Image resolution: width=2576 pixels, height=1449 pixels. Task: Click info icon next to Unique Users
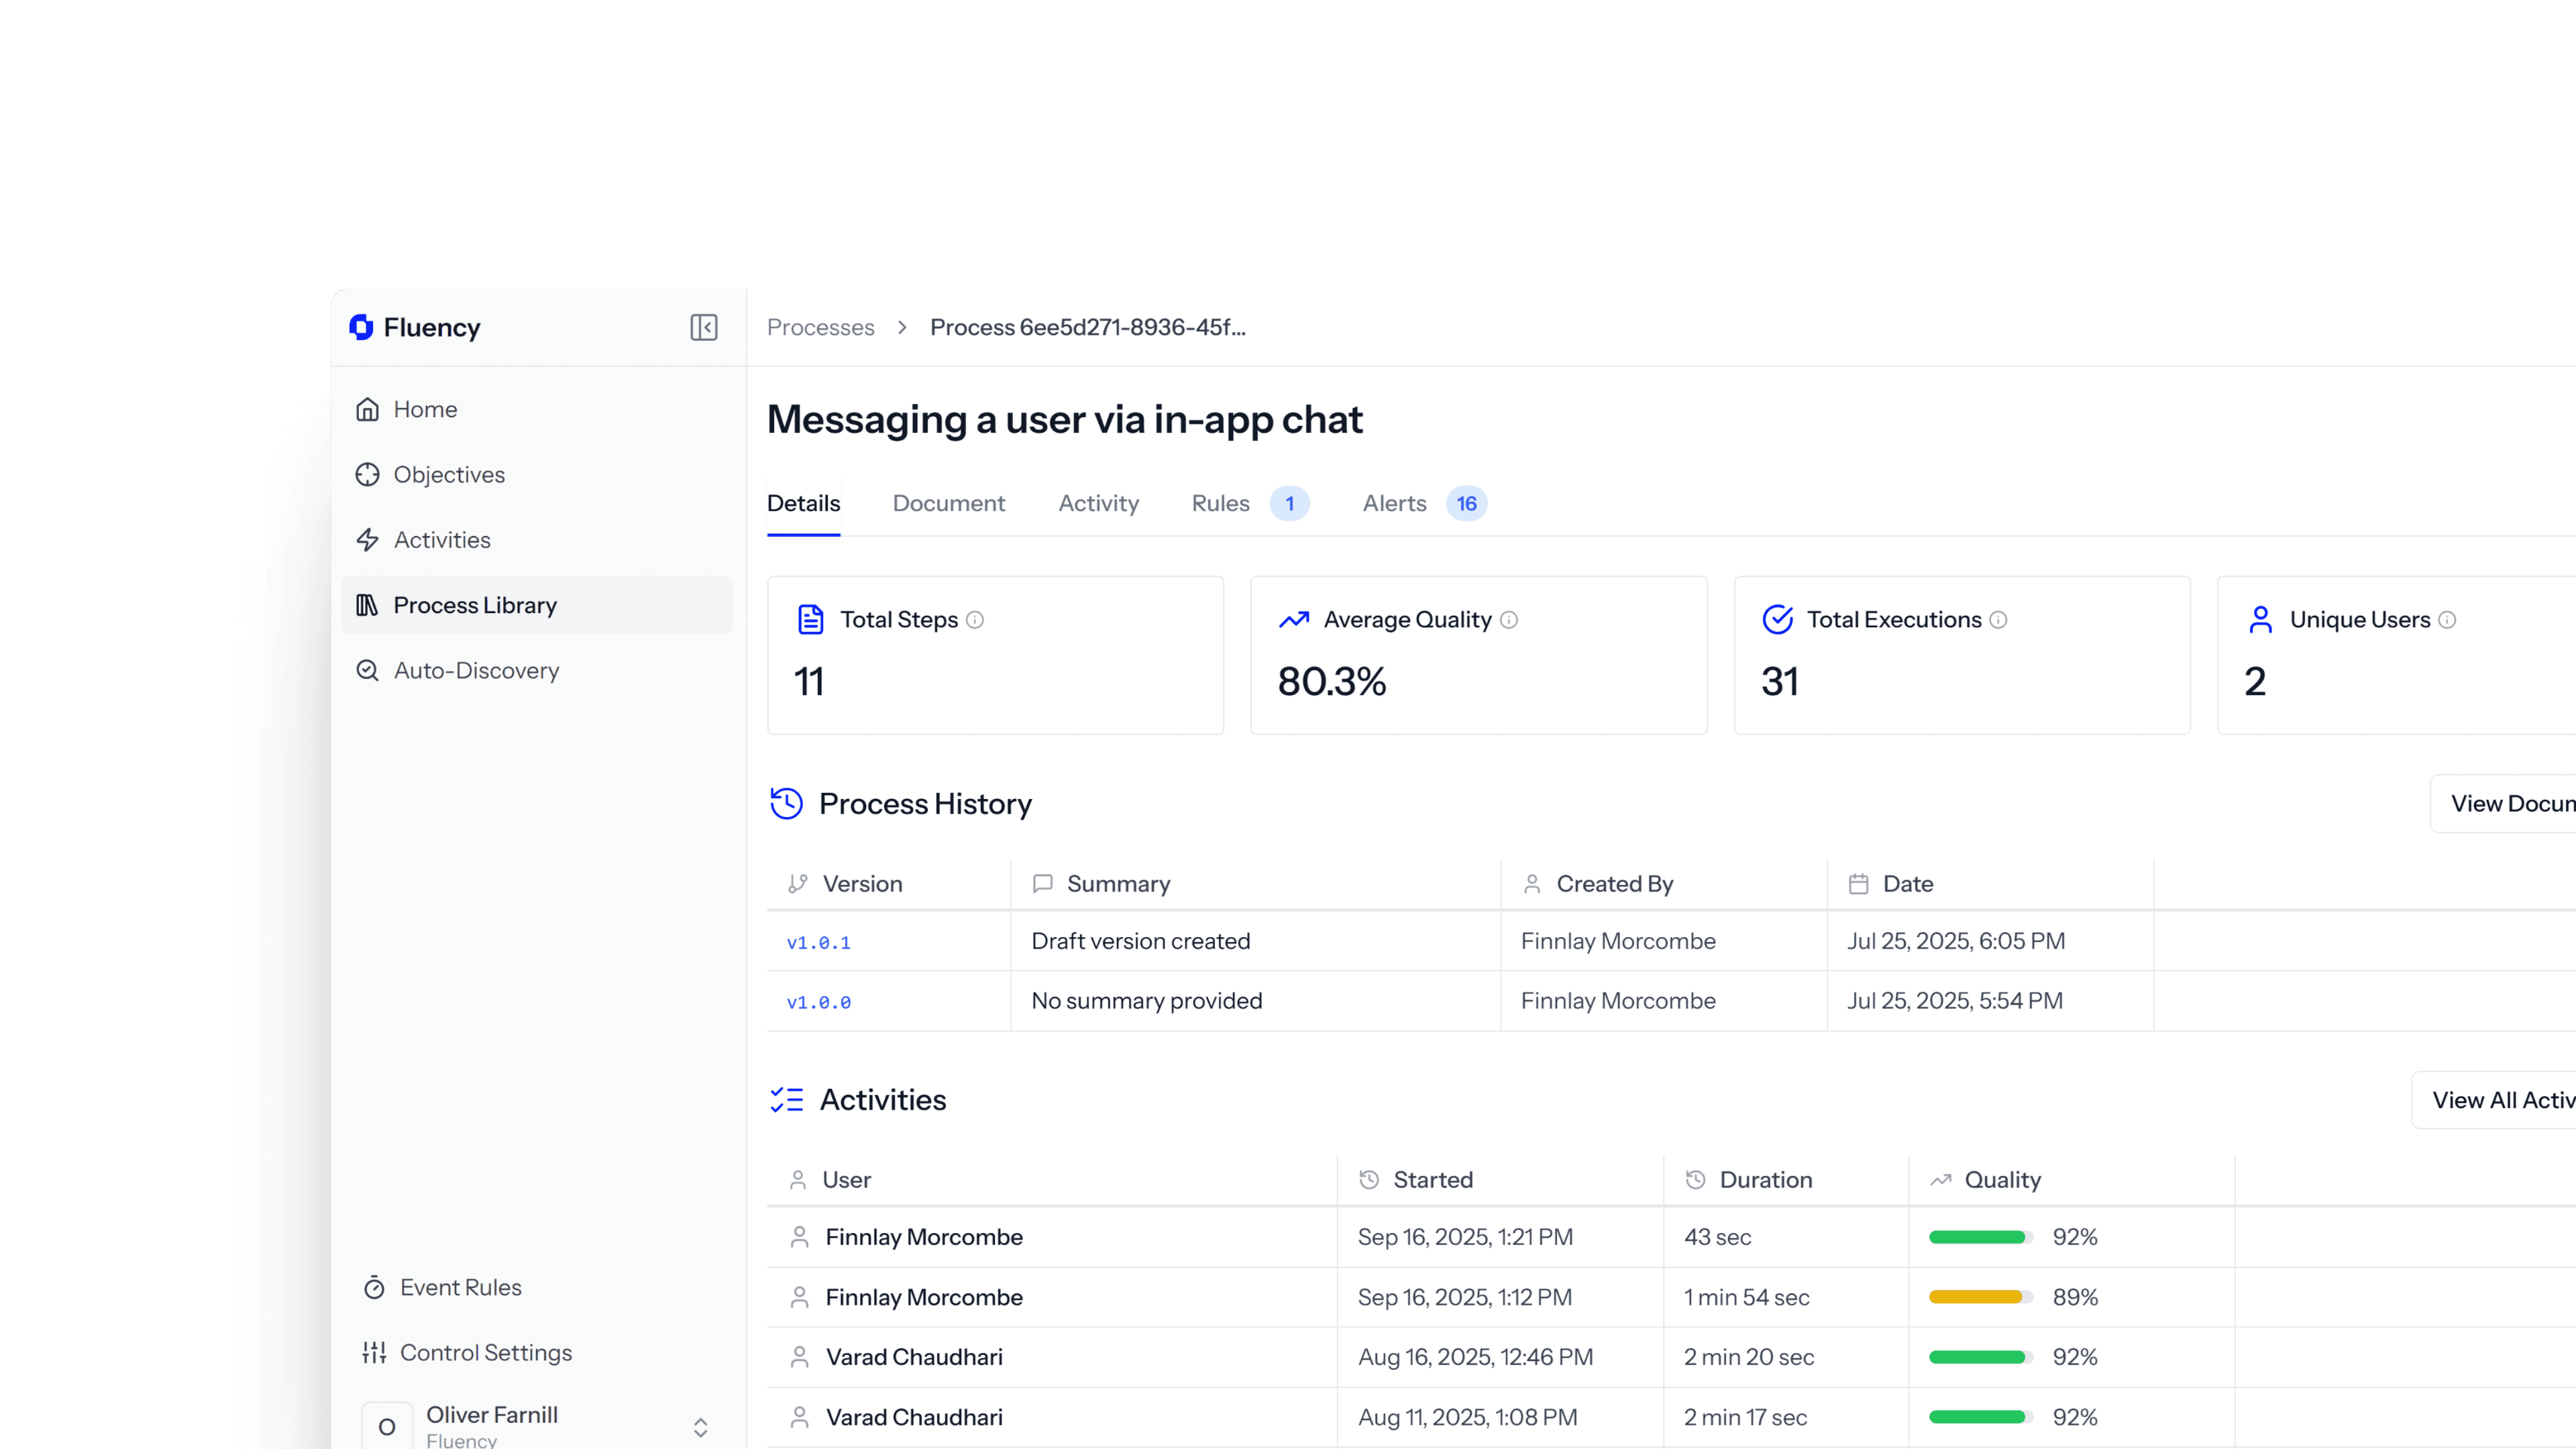pyautogui.click(x=2447, y=620)
